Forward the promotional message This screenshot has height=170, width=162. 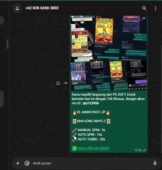coord(65,83)
